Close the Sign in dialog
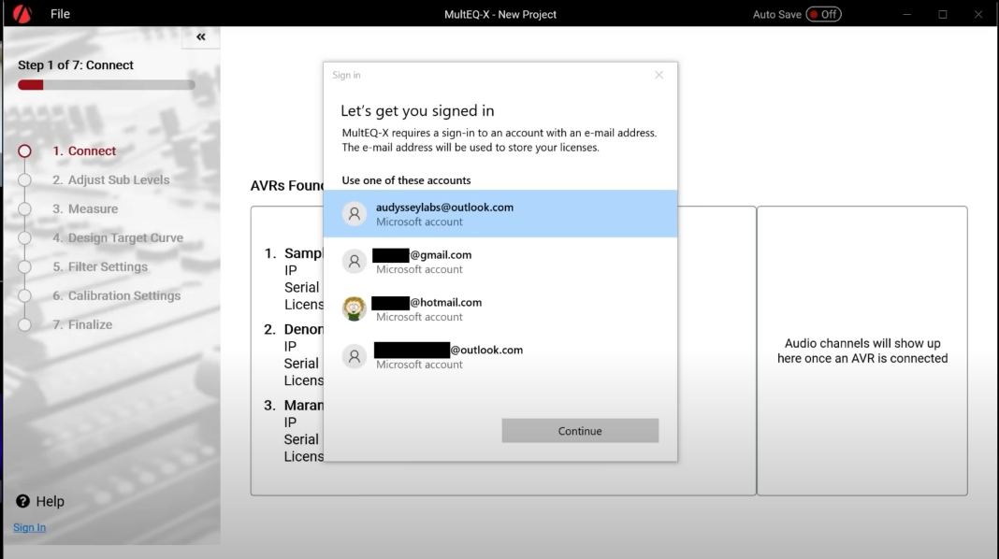Image resolution: width=999 pixels, height=559 pixels. point(659,75)
